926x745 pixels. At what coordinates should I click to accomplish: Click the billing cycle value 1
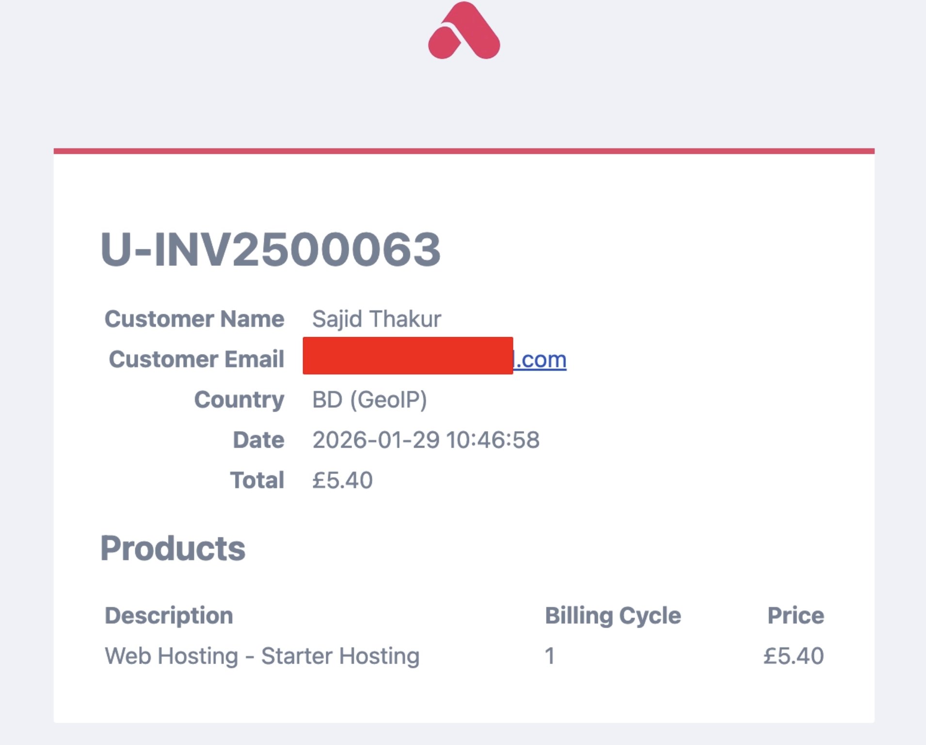[550, 656]
